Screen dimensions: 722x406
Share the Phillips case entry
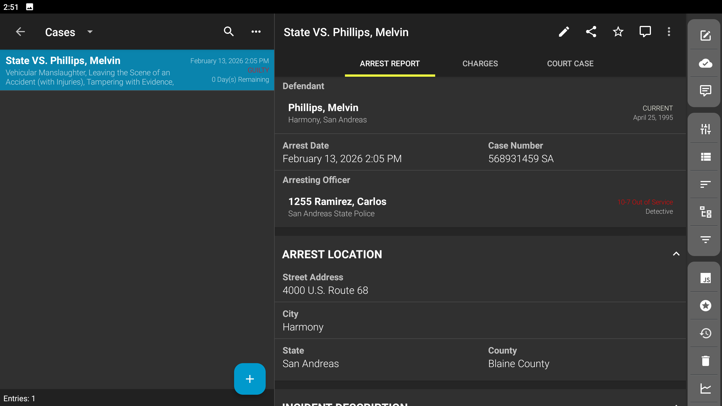[591, 32]
